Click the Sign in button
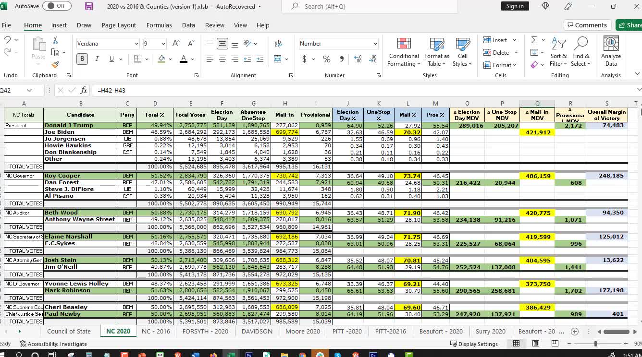Viewport: 642px width, 357px height. point(515,6)
